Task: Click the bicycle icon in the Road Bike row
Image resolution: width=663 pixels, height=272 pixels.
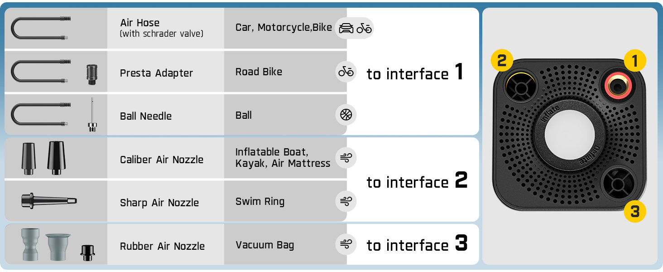Action: pos(346,72)
